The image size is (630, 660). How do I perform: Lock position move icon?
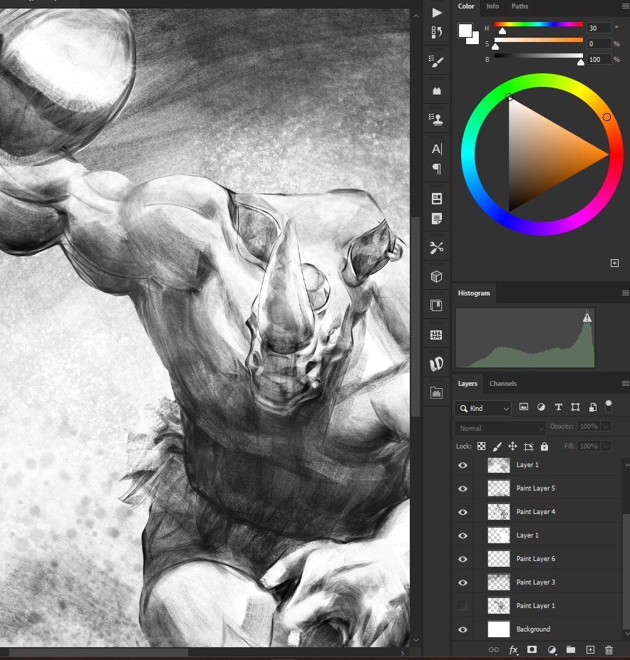click(512, 446)
